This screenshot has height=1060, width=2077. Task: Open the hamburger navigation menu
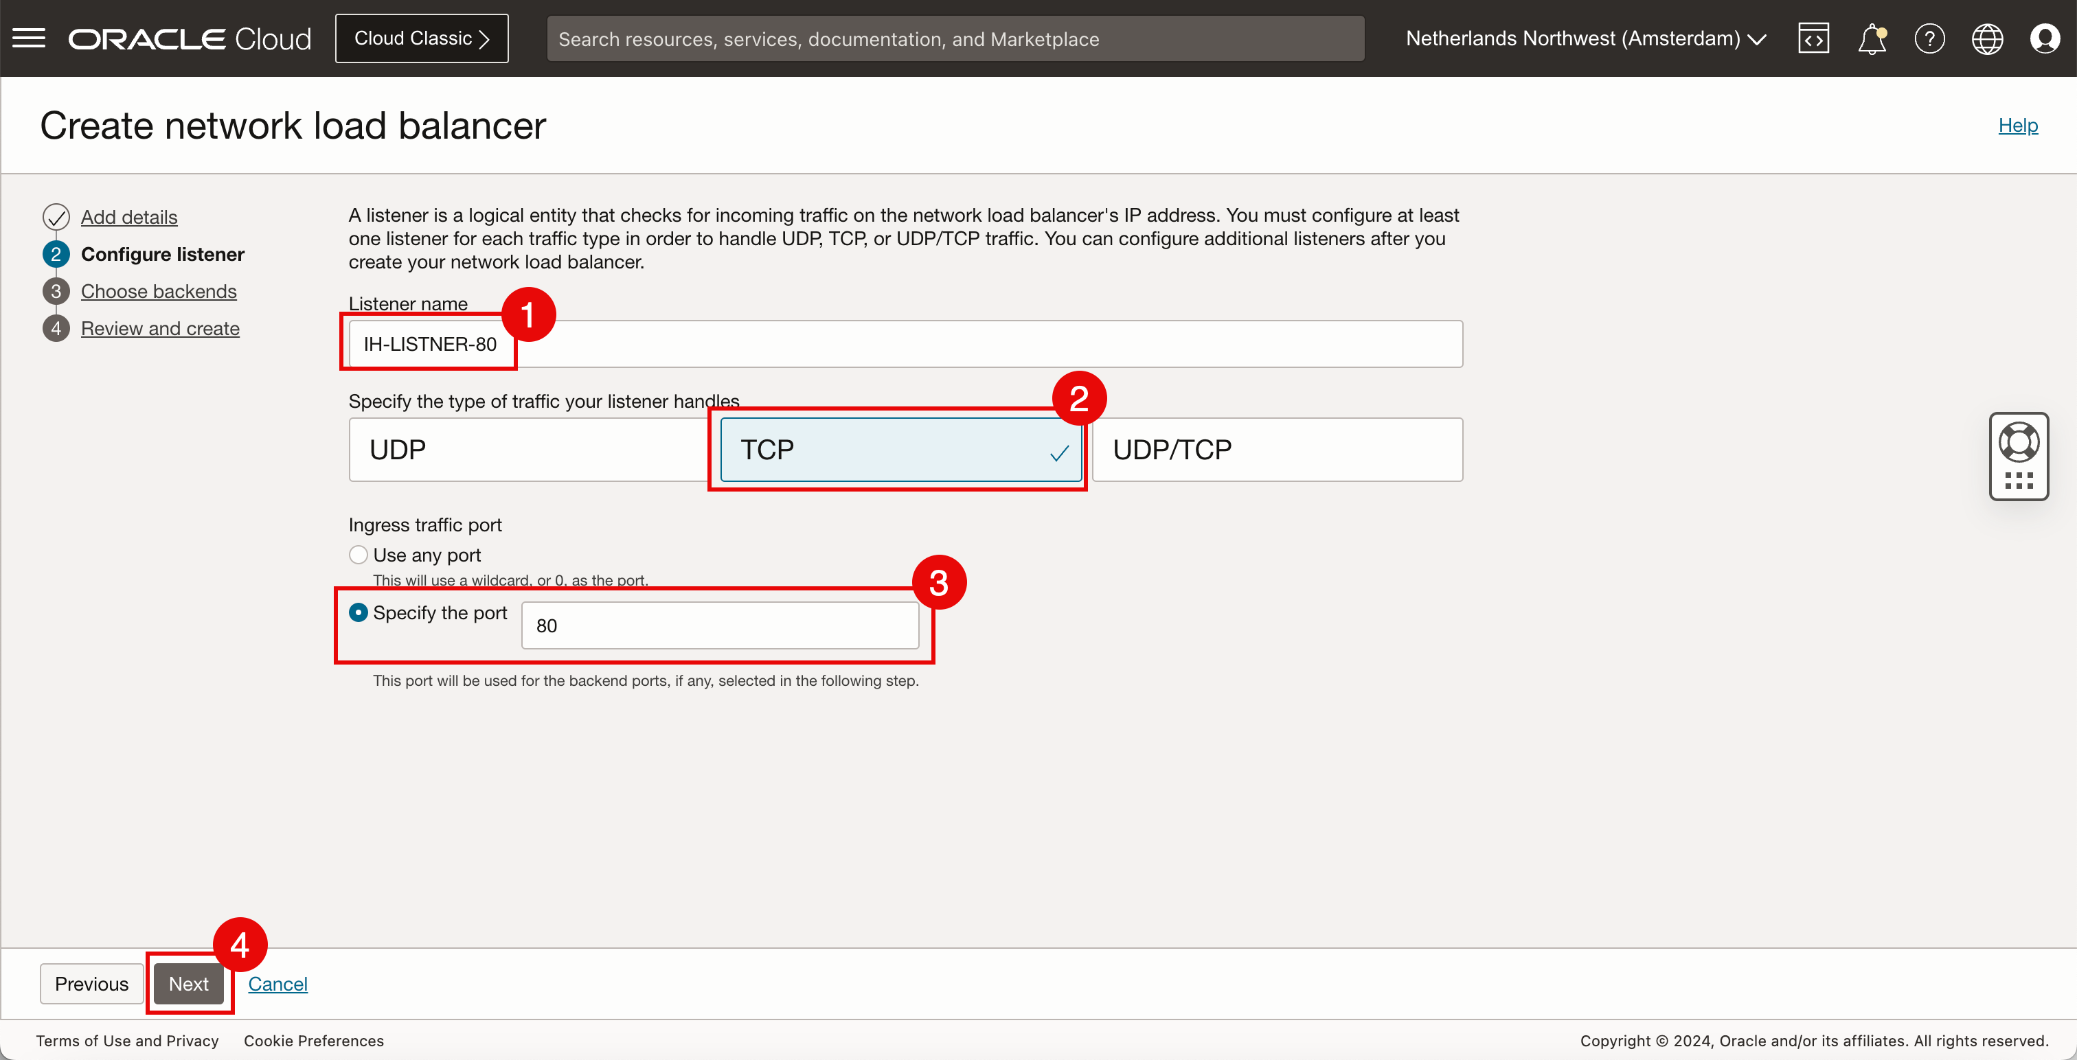click(29, 38)
